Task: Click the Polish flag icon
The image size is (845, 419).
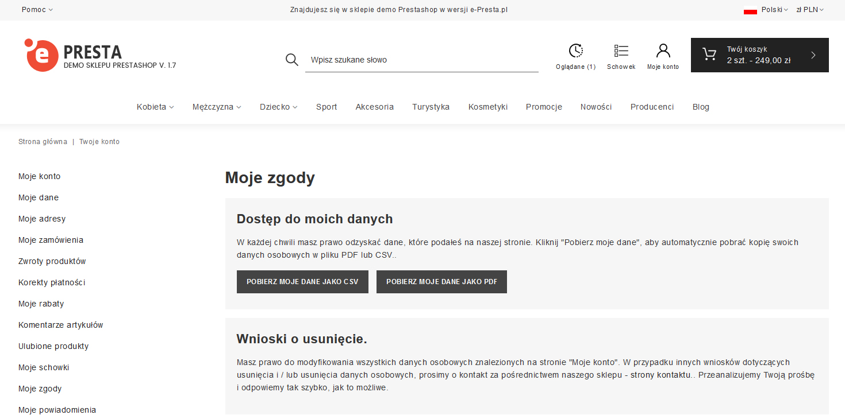Action: pyautogui.click(x=750, y=10)
